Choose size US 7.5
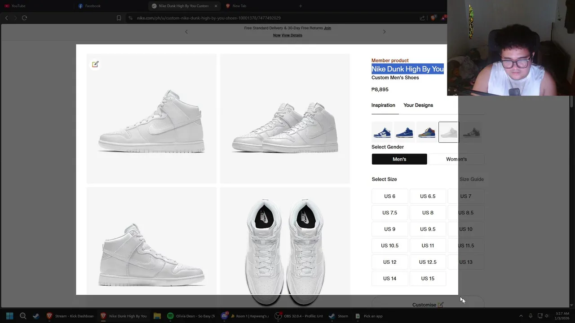This screenshot has width=575, height=323. tap(390, 213)
